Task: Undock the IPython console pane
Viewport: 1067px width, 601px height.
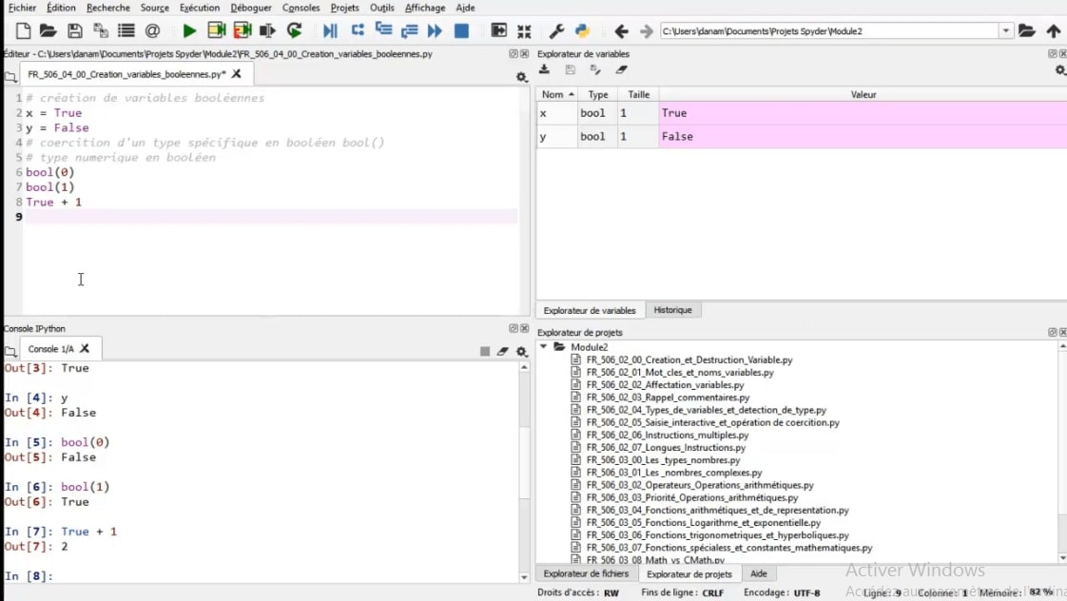Action: point(514,329)
